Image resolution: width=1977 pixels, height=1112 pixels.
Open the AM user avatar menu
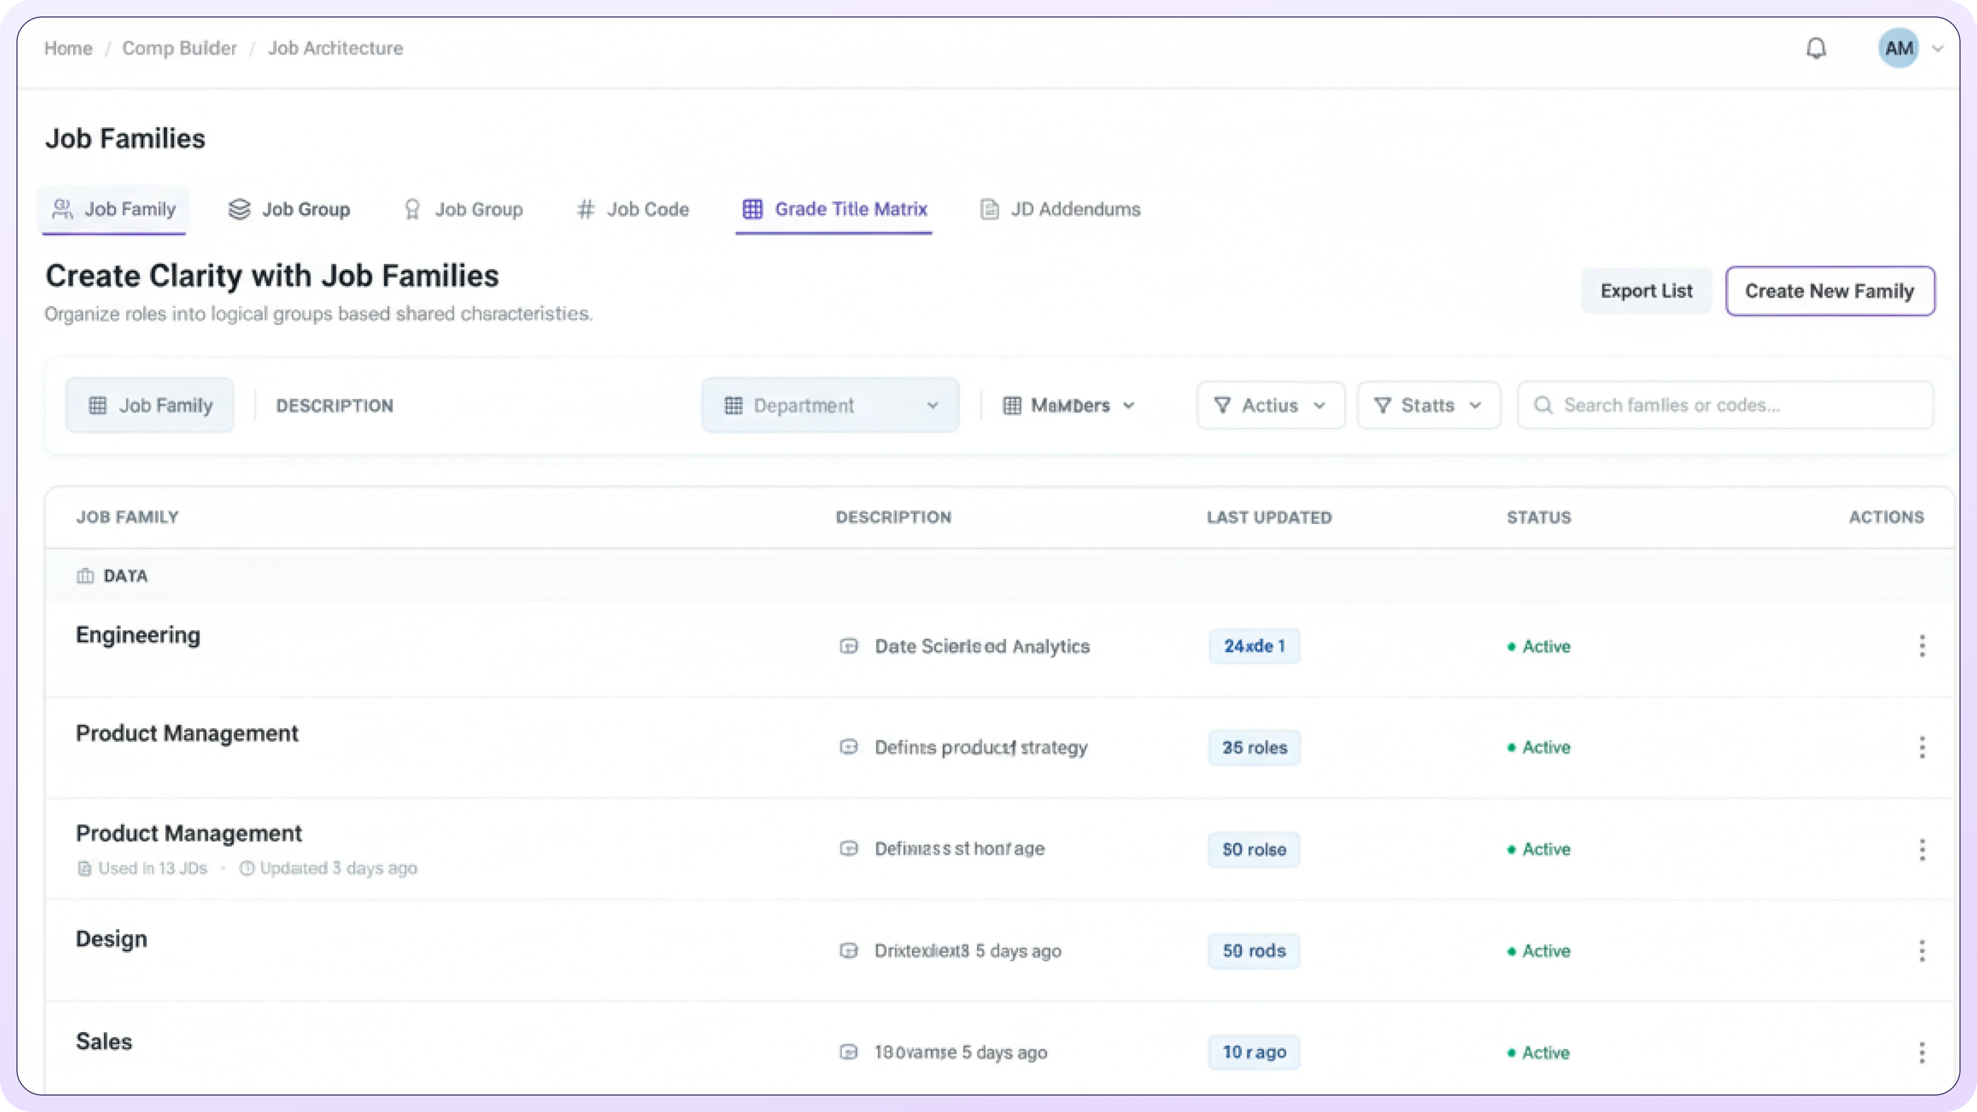[1899, 48]
